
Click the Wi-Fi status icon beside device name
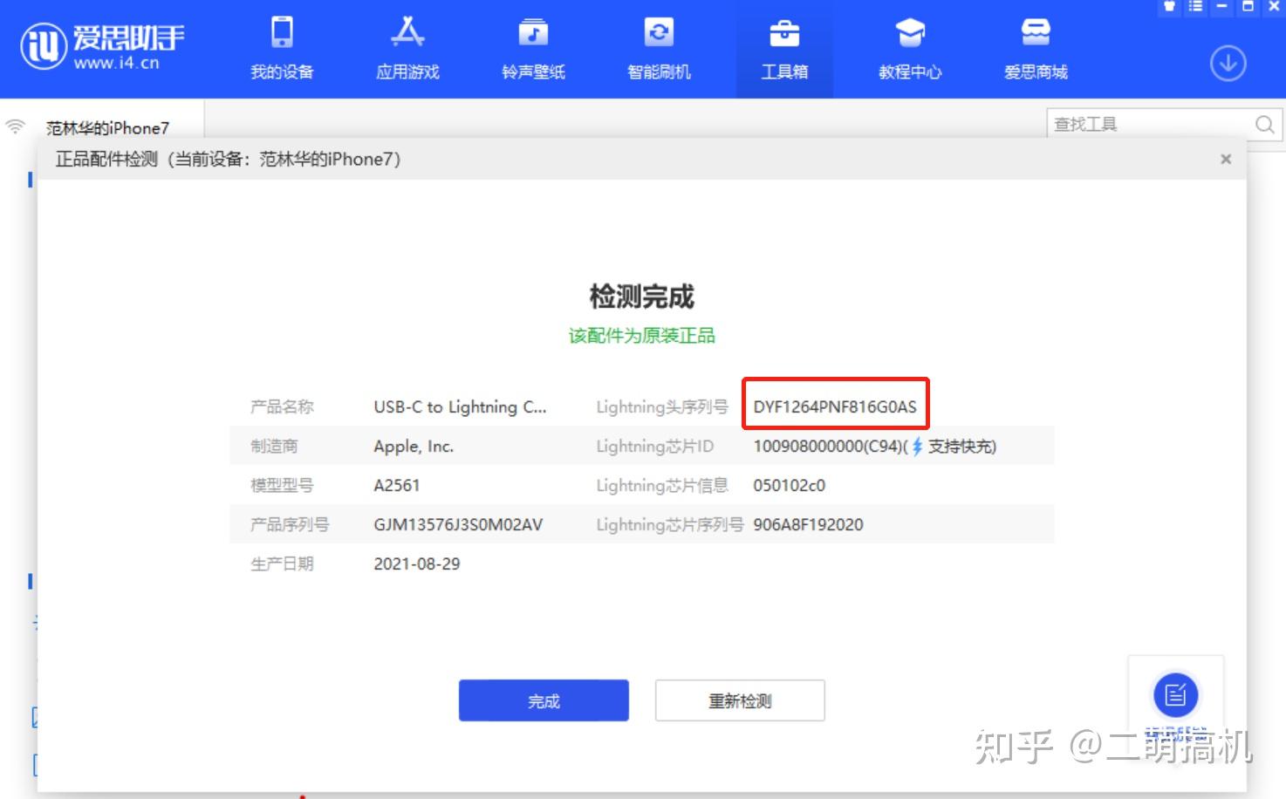13,125
